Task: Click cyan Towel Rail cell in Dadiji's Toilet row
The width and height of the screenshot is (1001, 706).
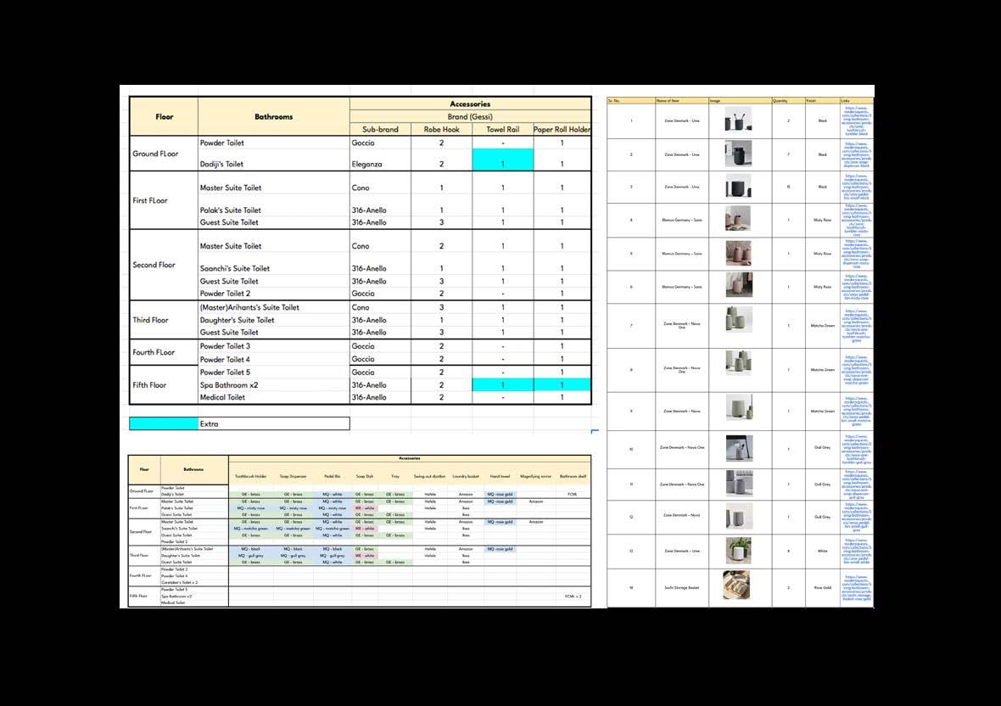Action: [502, 160]
